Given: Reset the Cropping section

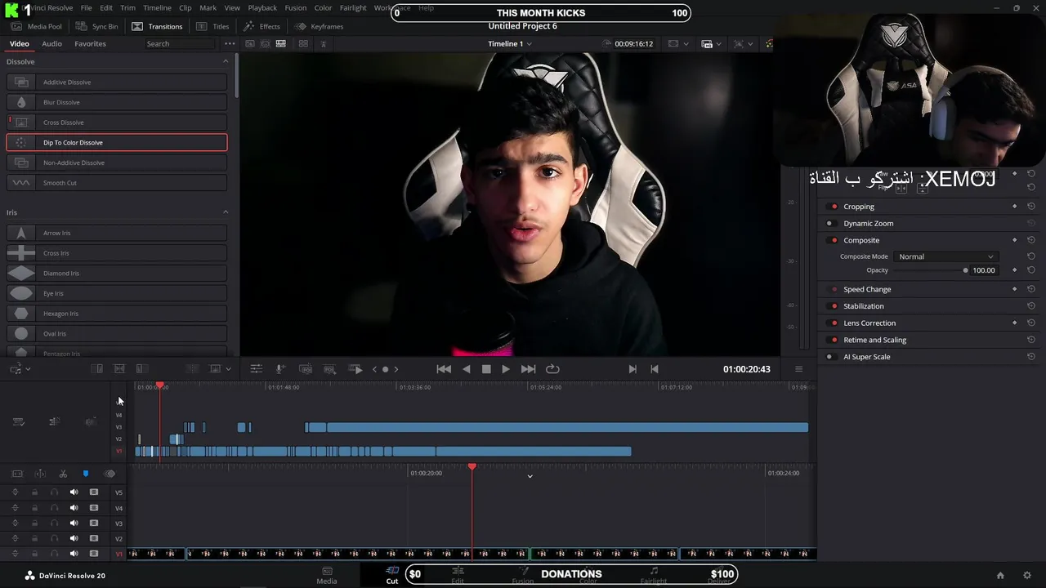Looking at the screenshot, I should pyautogui.click(x=1031, y=207).
